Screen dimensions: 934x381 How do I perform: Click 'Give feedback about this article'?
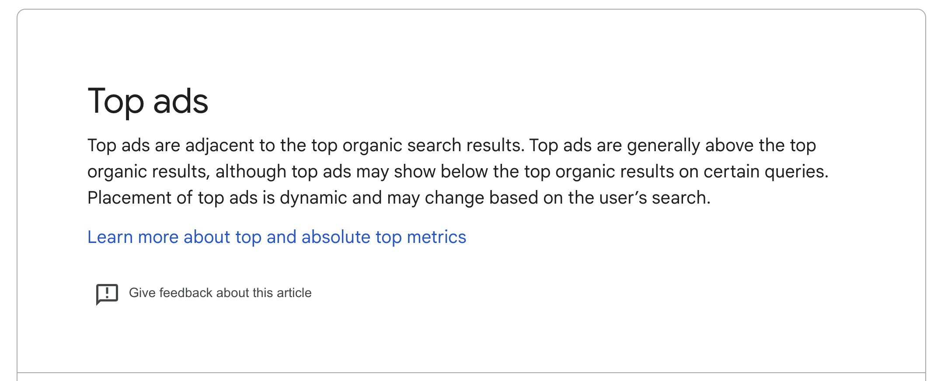[x=220, y=293]
